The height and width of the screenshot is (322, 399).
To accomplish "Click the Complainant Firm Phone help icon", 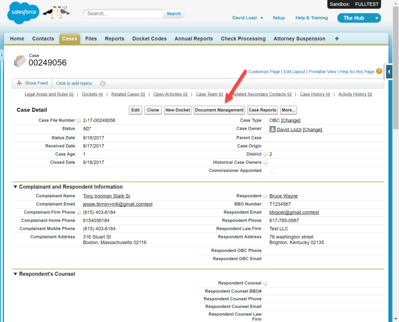I will [79, 212].
